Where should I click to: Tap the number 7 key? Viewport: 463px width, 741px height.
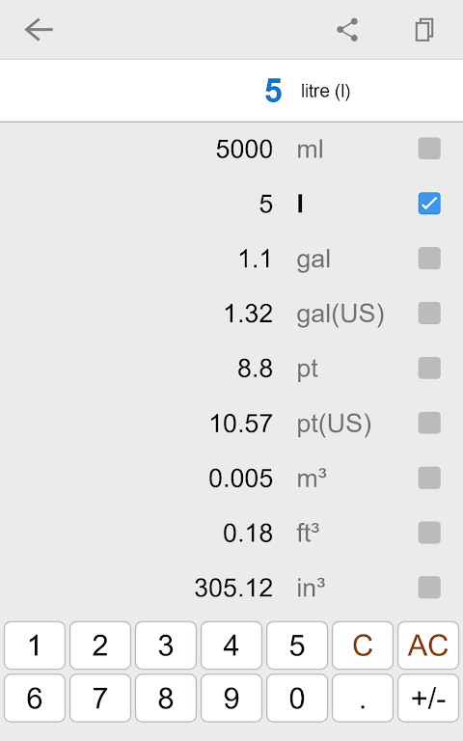(99, 698)
